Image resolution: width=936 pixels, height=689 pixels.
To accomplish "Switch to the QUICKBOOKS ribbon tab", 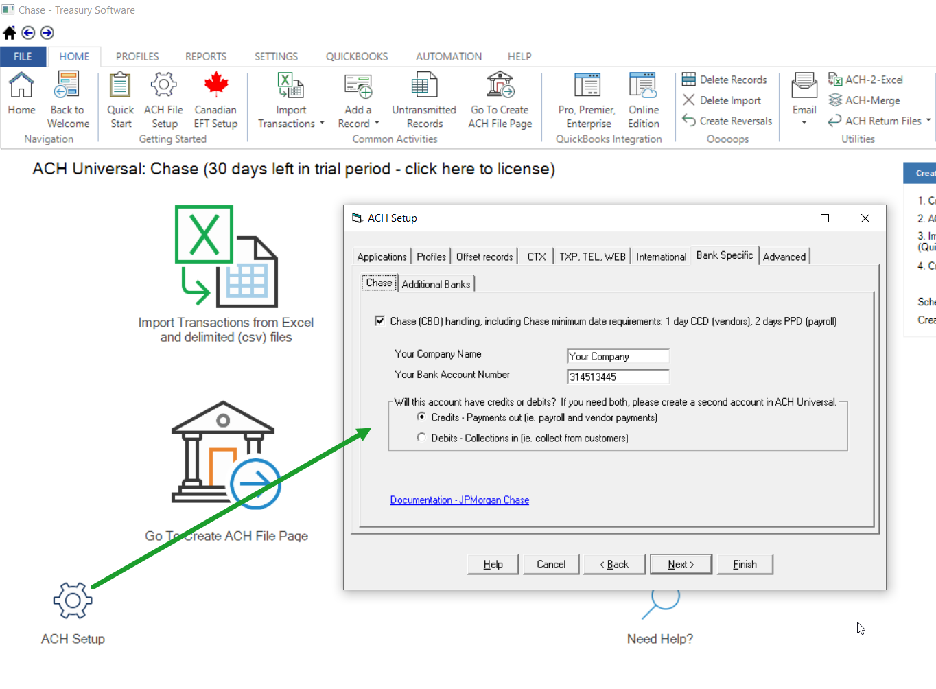I will pos(357,56).
